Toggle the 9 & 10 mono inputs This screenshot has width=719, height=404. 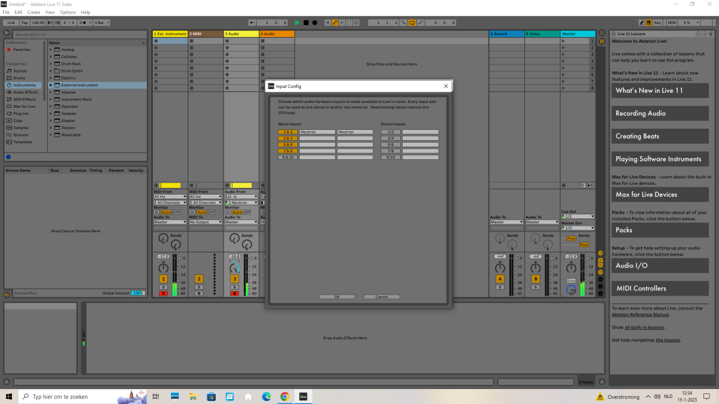(288, 157)
